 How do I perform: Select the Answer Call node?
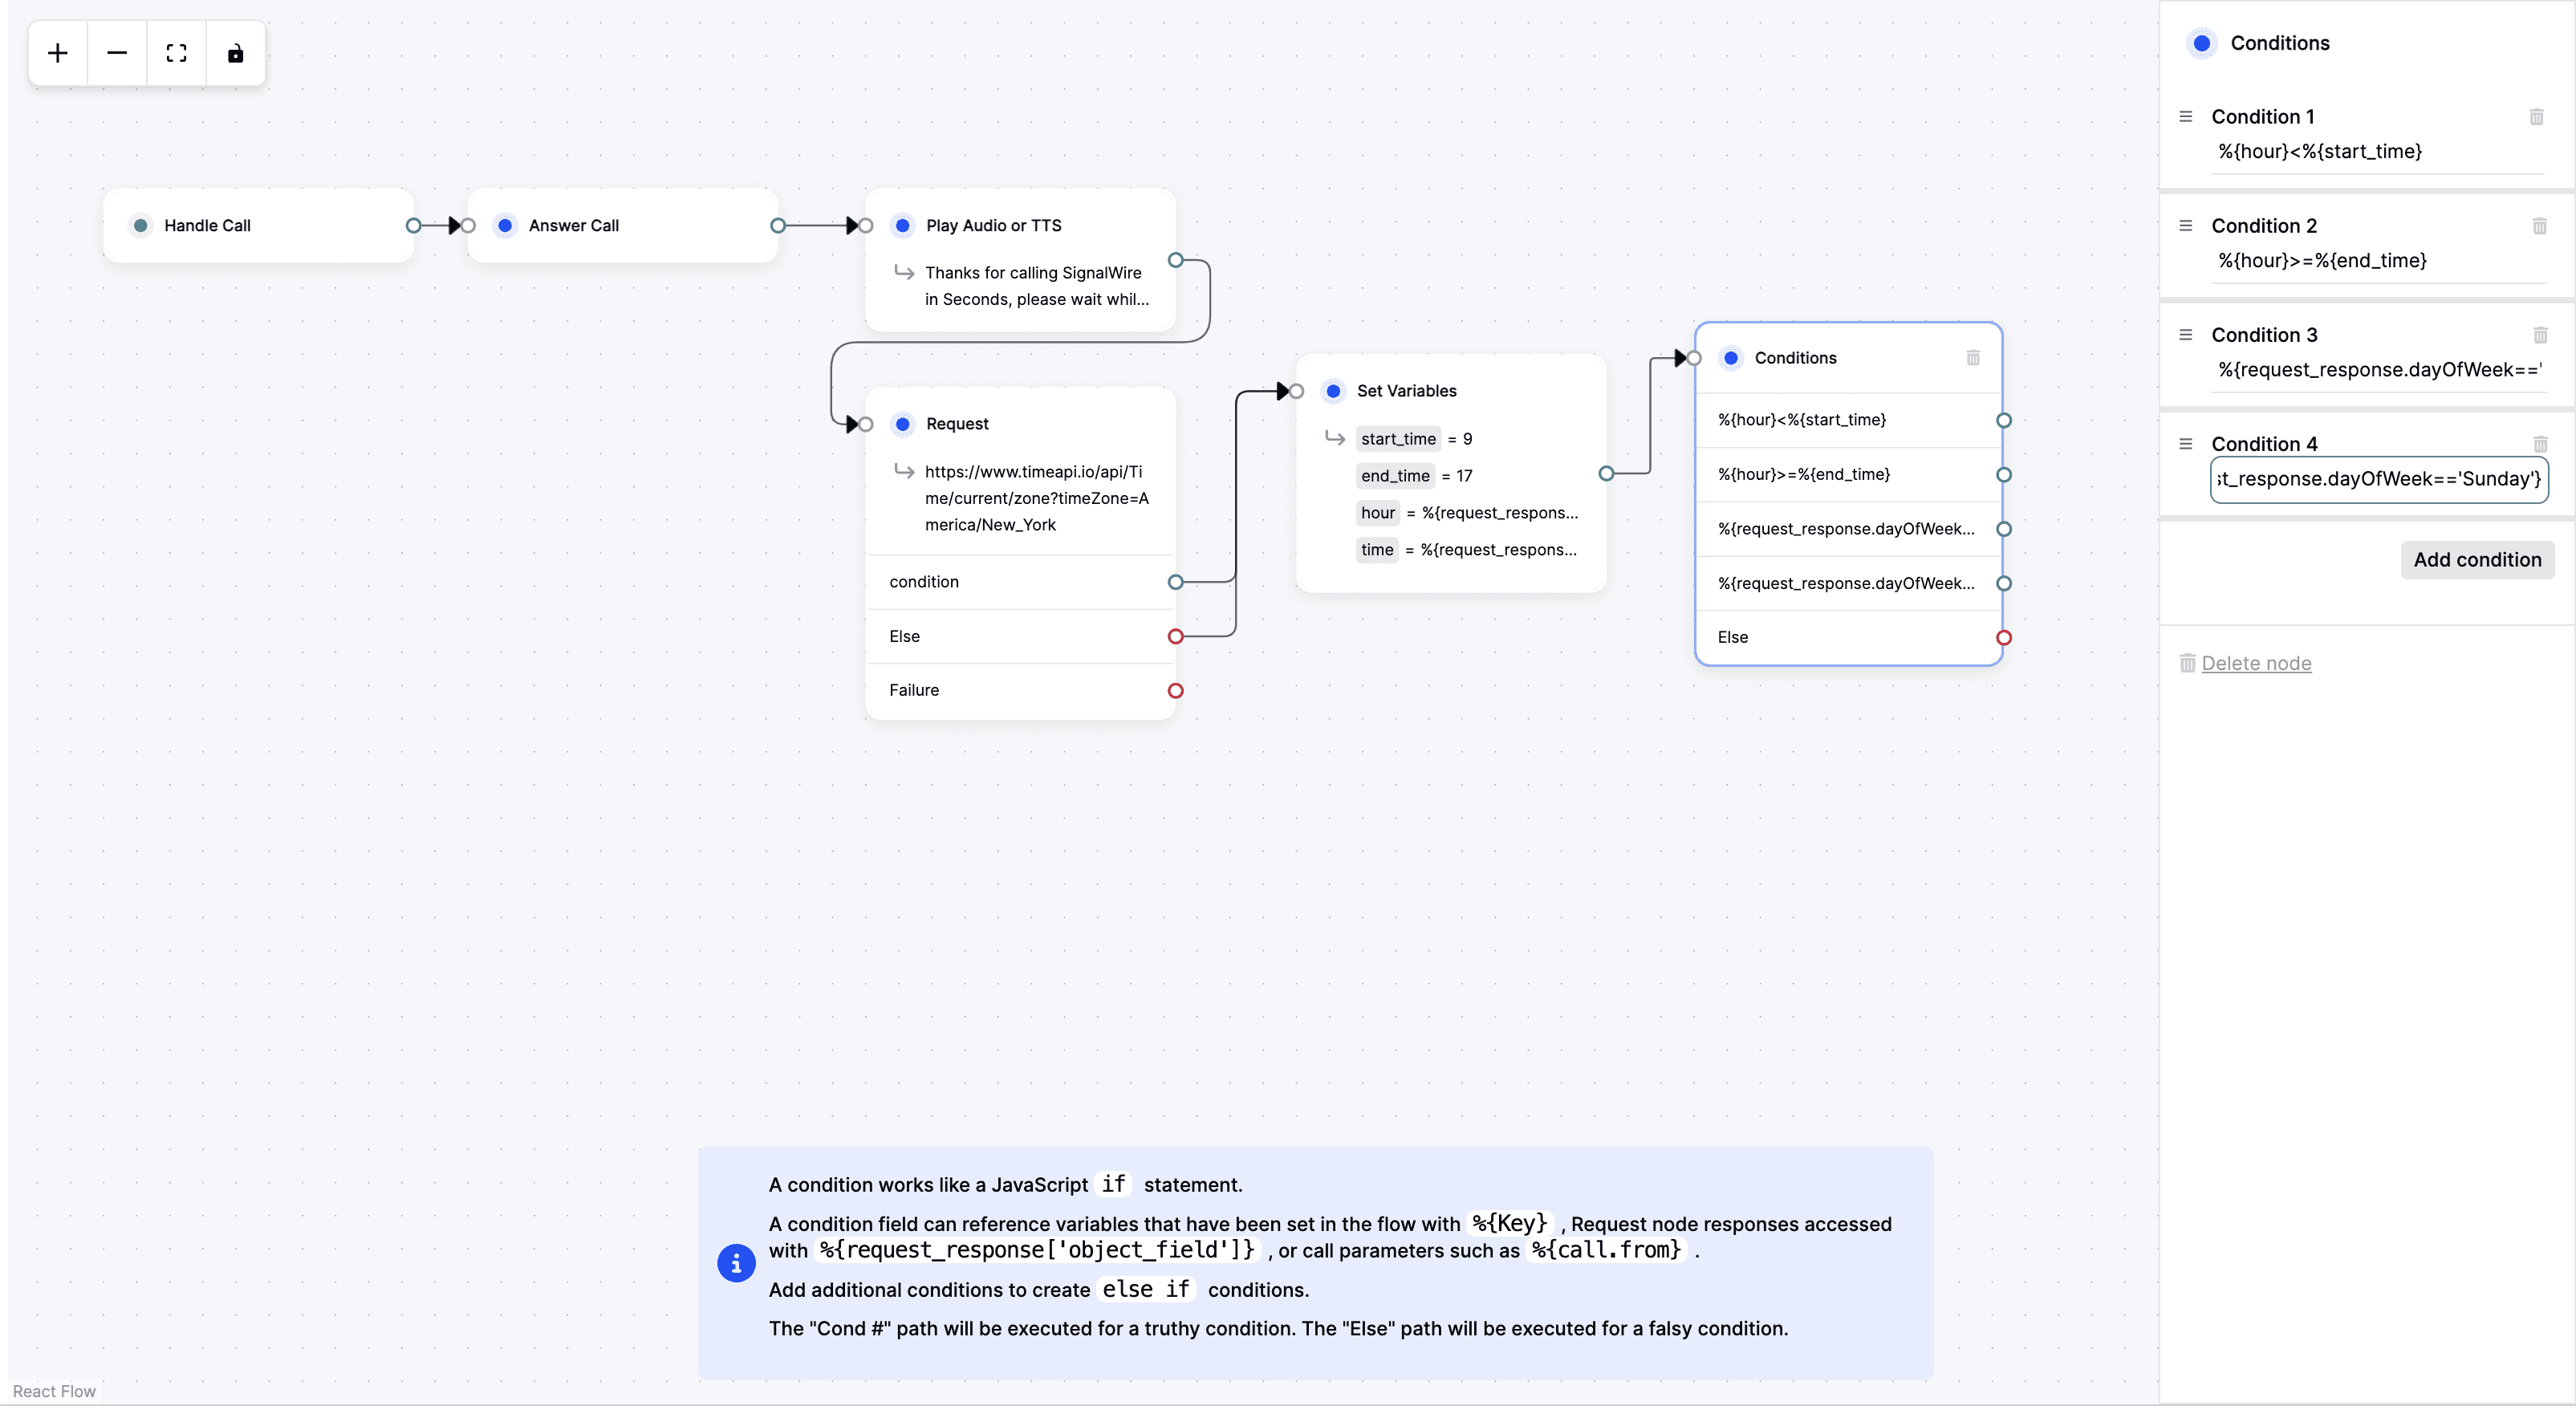click(x=622, y=226)
